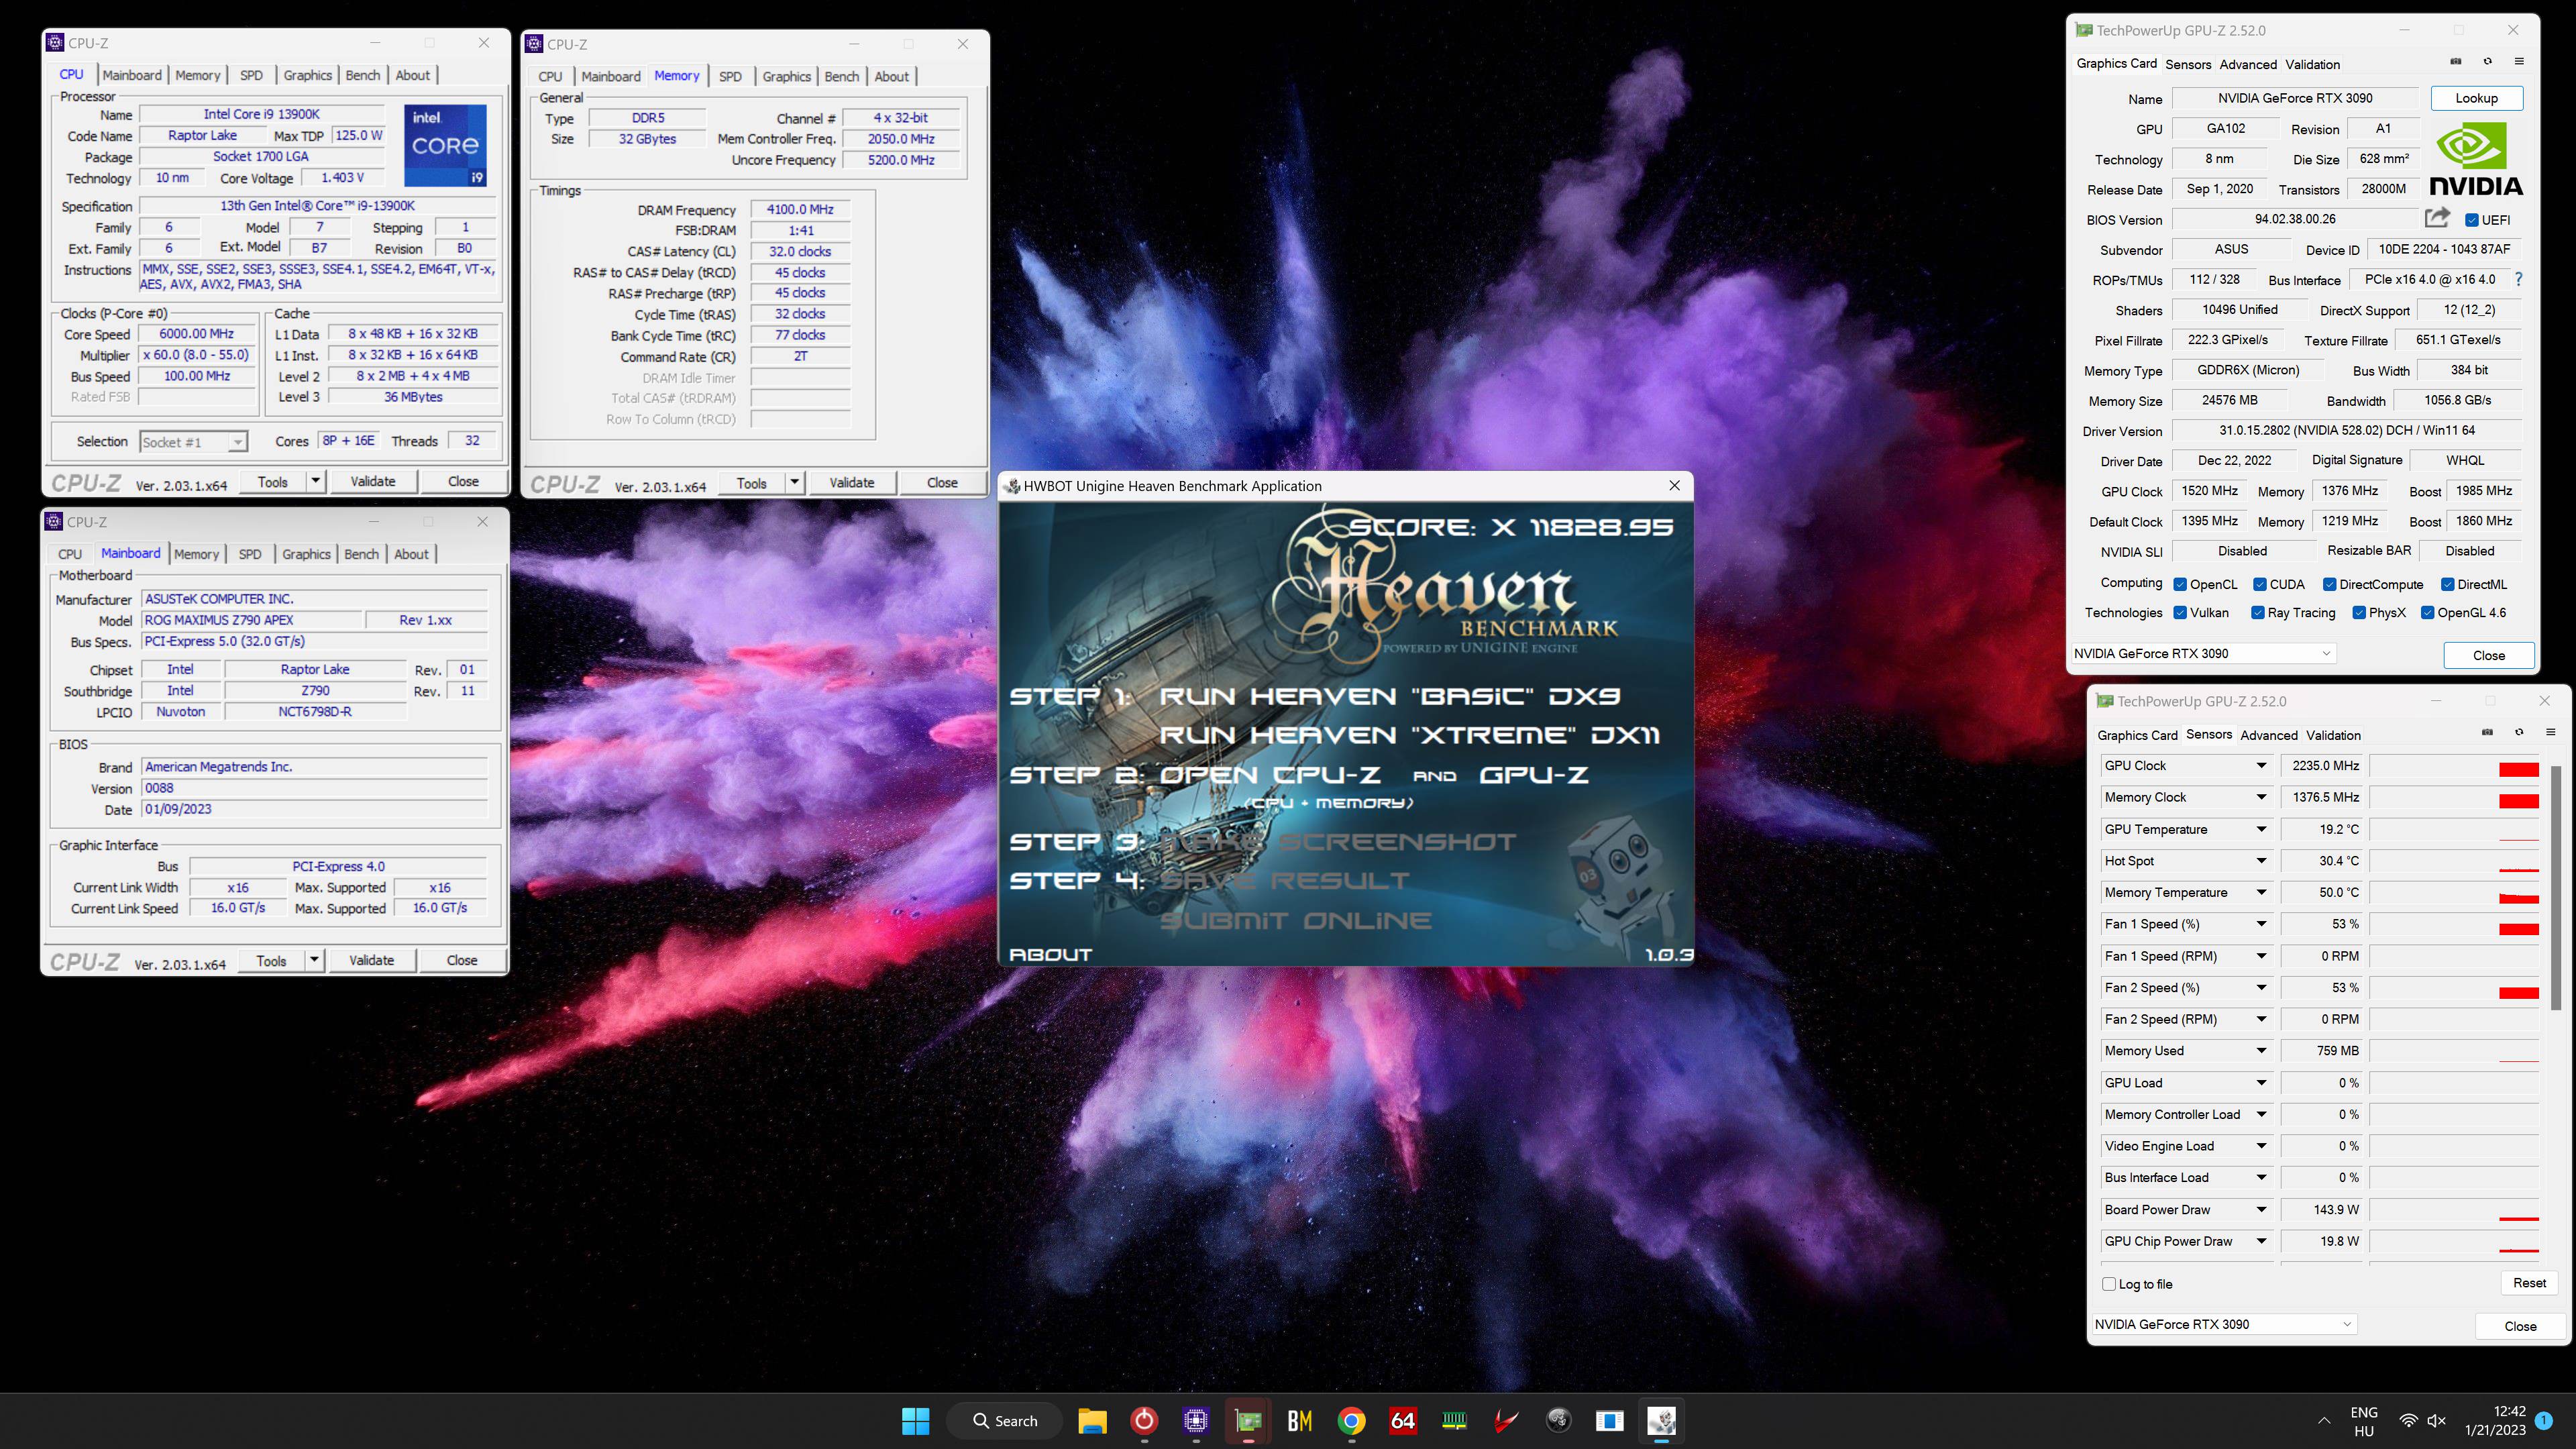
Task: Click the refresh icon in GPU-Z Sensors window
Action: tap(2519, 733)
